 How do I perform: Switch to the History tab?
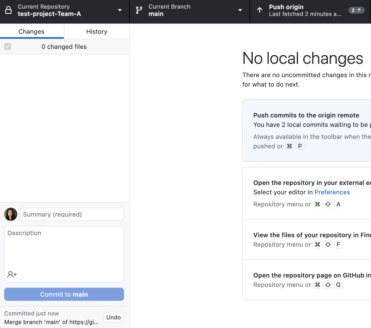[97, 32]
